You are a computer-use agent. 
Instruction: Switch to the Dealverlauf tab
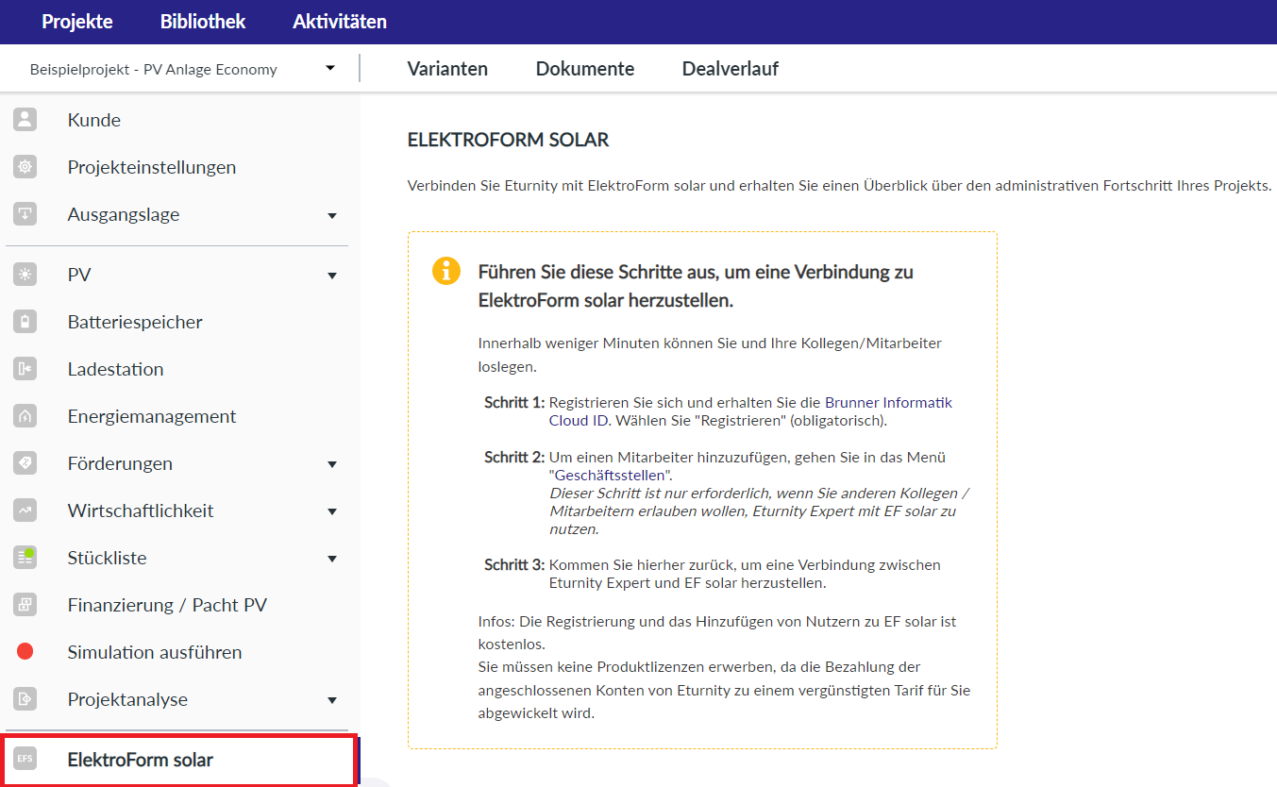coord(730,69)
